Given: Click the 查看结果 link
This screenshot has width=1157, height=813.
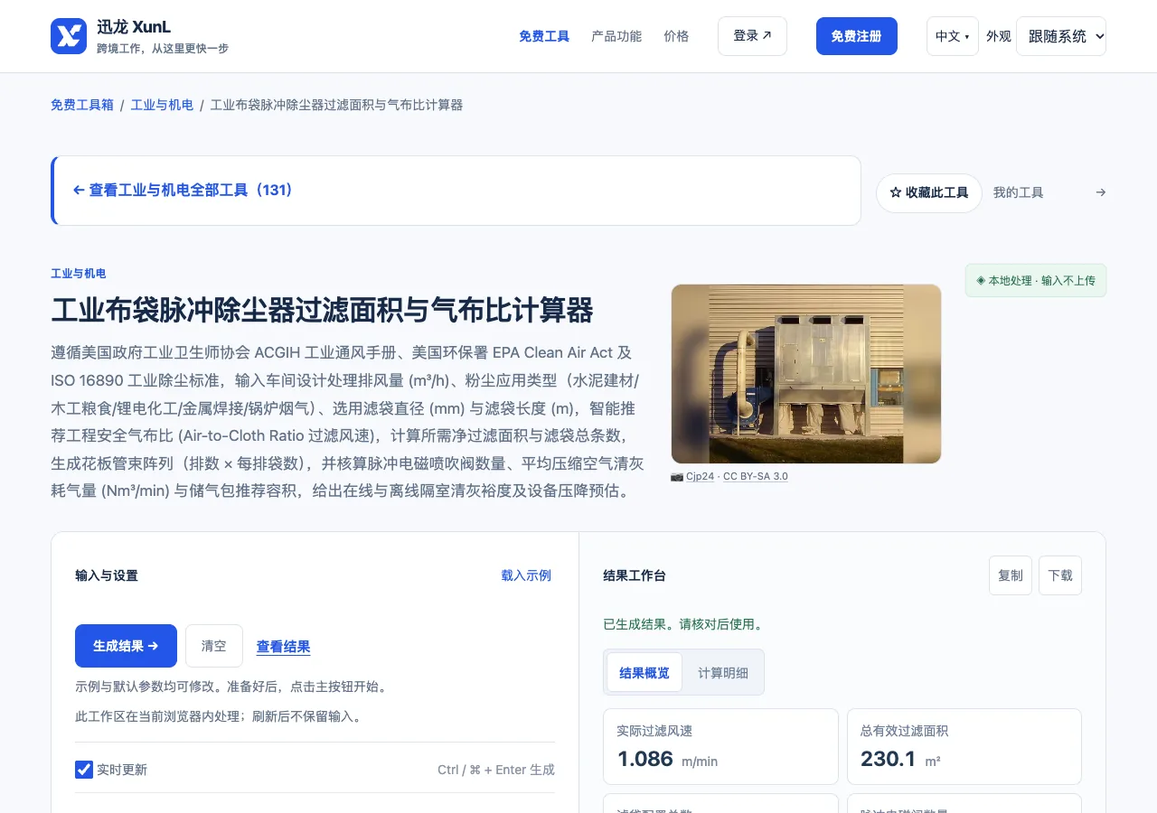Looking at the screenshot, I should click(284, 647).
